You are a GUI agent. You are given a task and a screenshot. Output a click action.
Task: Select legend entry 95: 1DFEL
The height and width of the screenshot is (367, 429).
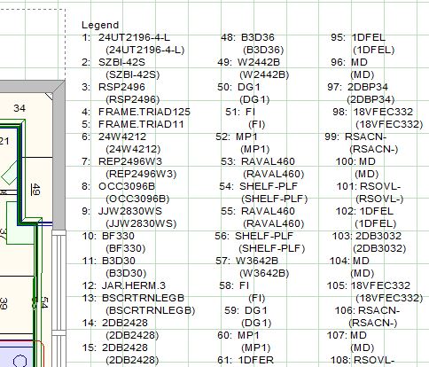pyautogui.click(x=358, y=37)
